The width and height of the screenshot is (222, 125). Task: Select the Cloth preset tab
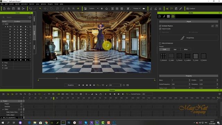coord(164,49)
